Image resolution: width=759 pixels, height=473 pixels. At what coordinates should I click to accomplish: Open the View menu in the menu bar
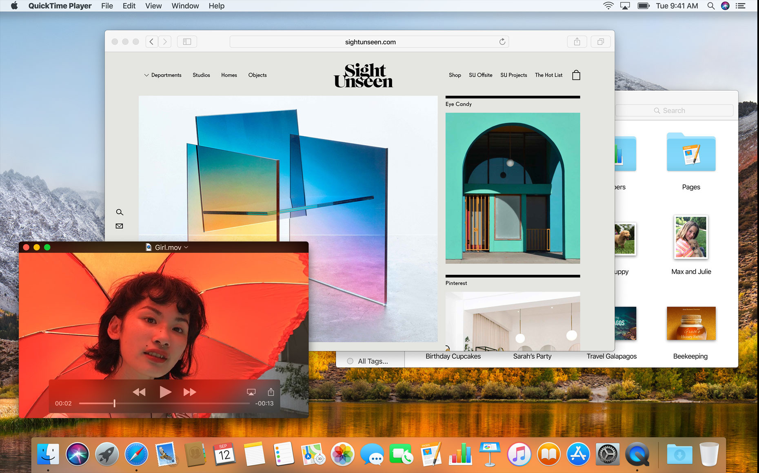(x=153, y=6)
